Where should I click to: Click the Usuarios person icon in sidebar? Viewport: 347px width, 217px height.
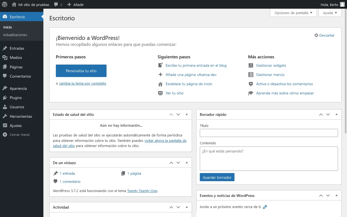pos(5,107)
